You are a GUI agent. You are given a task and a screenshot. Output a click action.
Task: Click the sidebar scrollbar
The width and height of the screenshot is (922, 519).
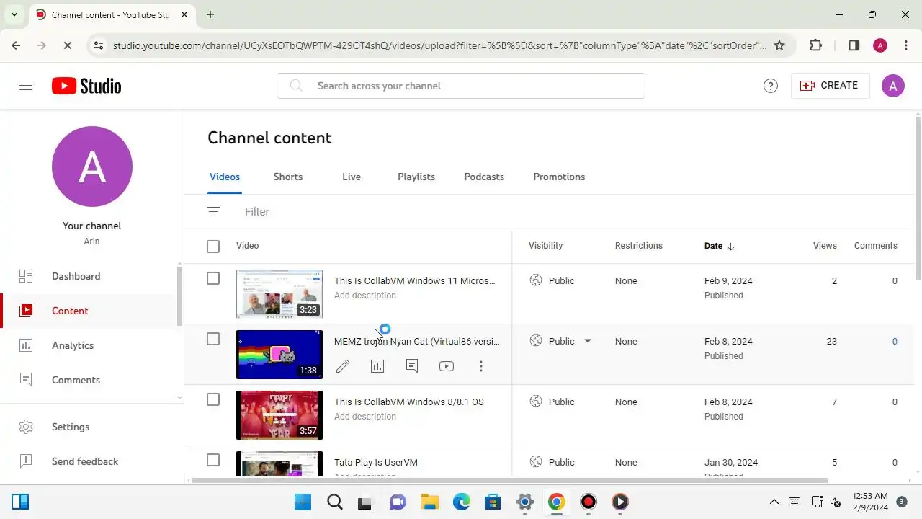pos(180,296)
